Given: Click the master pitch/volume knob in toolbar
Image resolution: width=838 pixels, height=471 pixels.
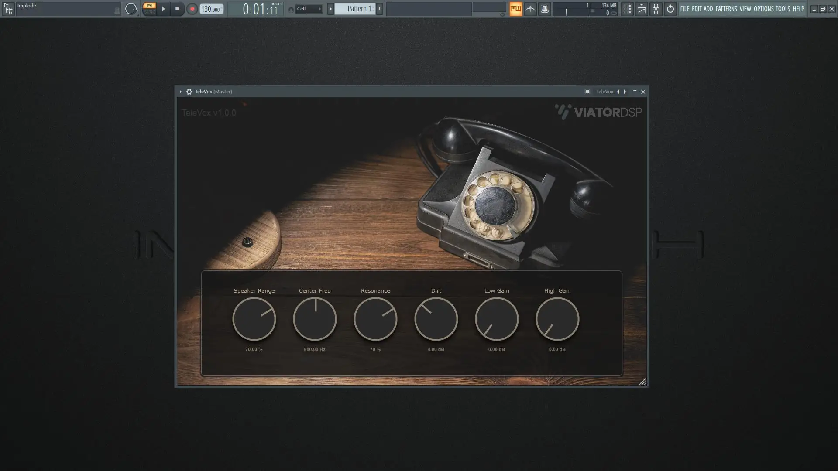Looking at the screenshot, I should tap(131, 9).
